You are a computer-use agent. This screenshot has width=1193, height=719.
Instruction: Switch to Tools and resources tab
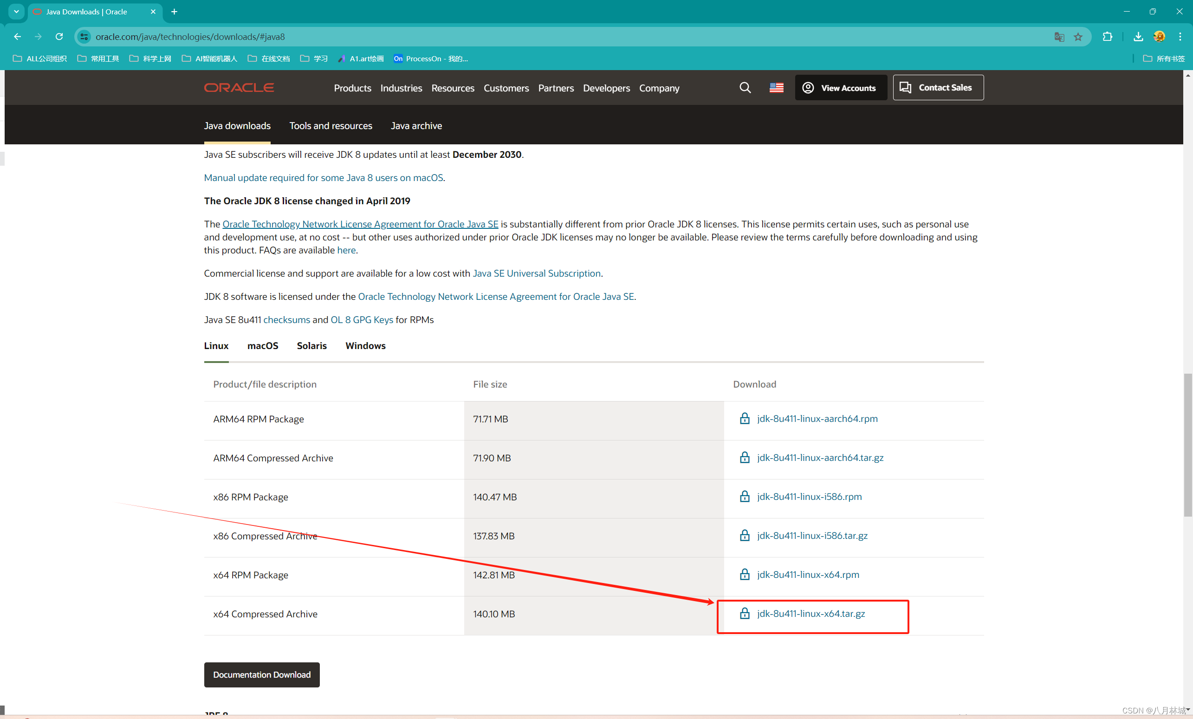point(331,126)
